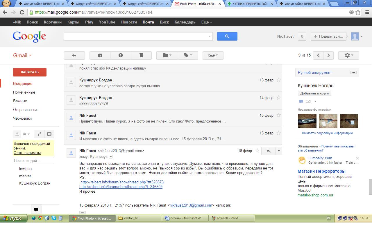The height and width of the screenshot is (239, 372).
Task: Open YouTube in the Google bar
Action: [107, 22]
